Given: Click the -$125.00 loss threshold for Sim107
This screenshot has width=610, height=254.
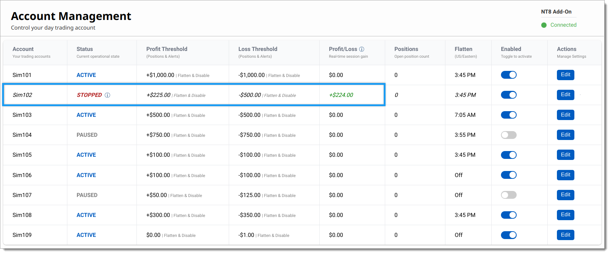Looking at the screenshot, I should click(x=249, y=195).
